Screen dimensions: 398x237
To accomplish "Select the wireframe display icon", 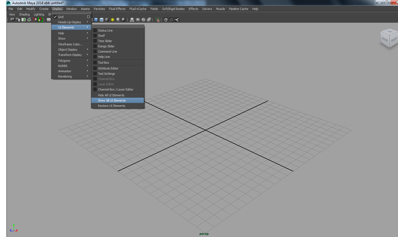I will pyautogui.click(x=49, y=20).
